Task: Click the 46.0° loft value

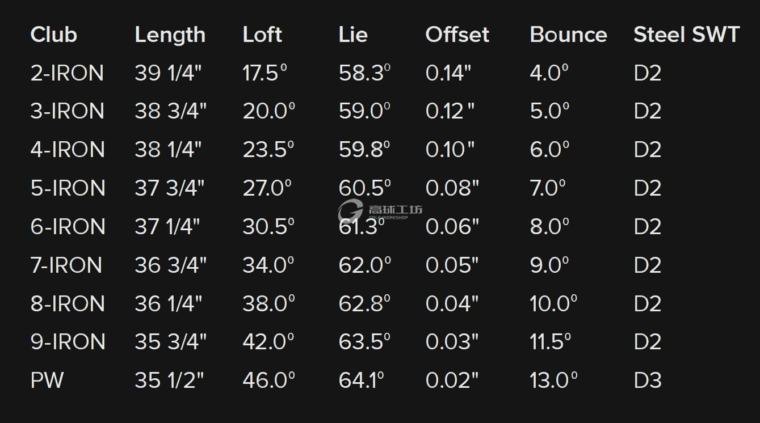Action: click(268, 380)
